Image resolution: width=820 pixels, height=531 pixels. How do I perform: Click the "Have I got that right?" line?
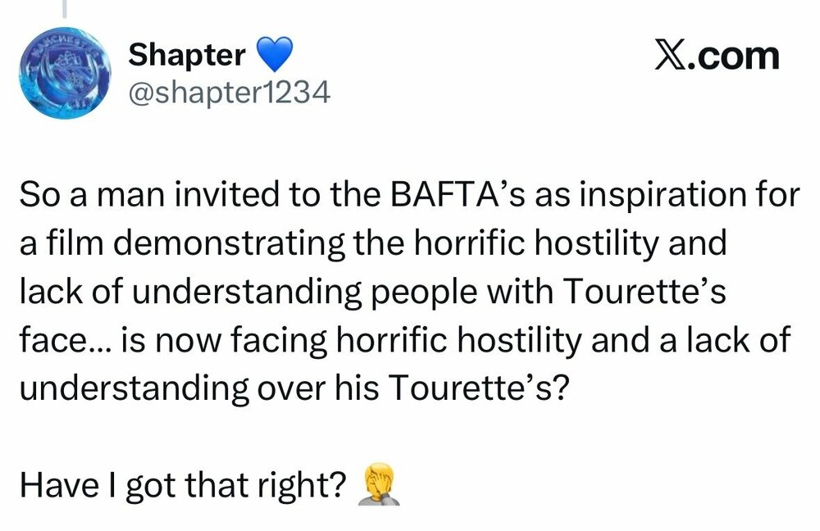(x=180, y=488)
